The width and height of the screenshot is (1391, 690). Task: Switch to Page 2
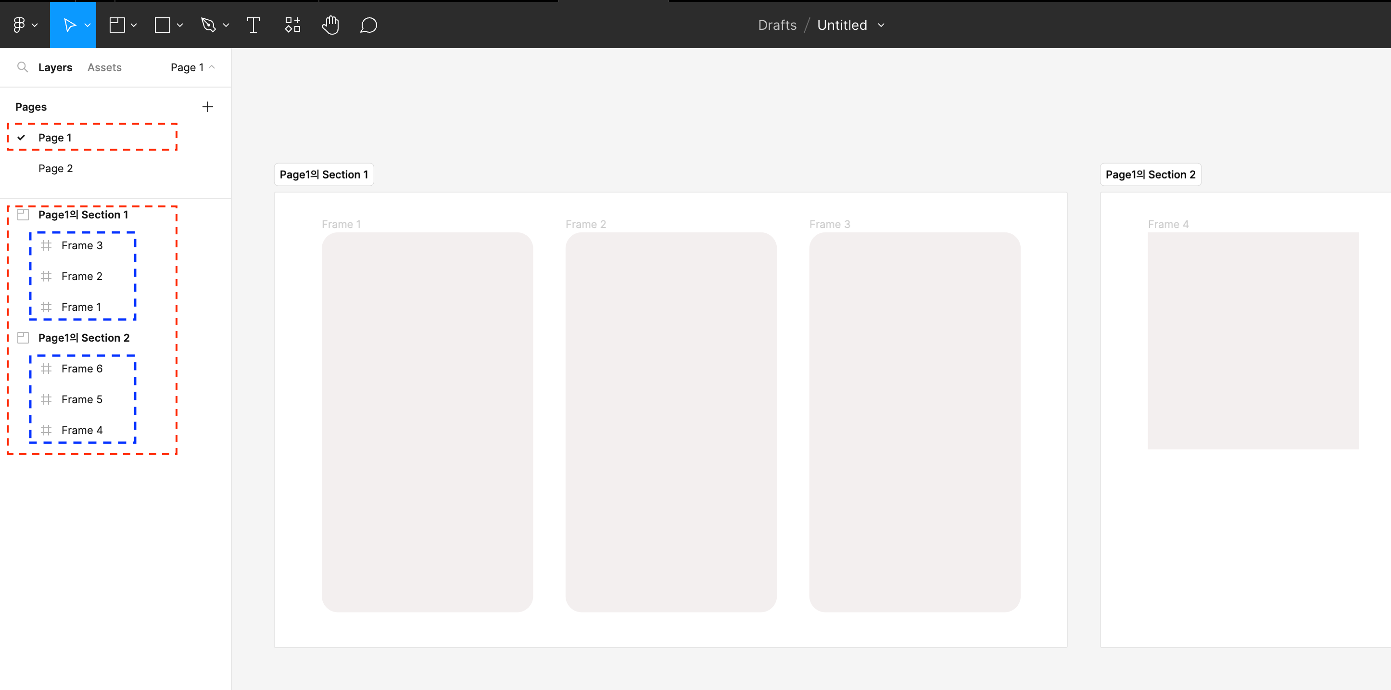point(55,168)
